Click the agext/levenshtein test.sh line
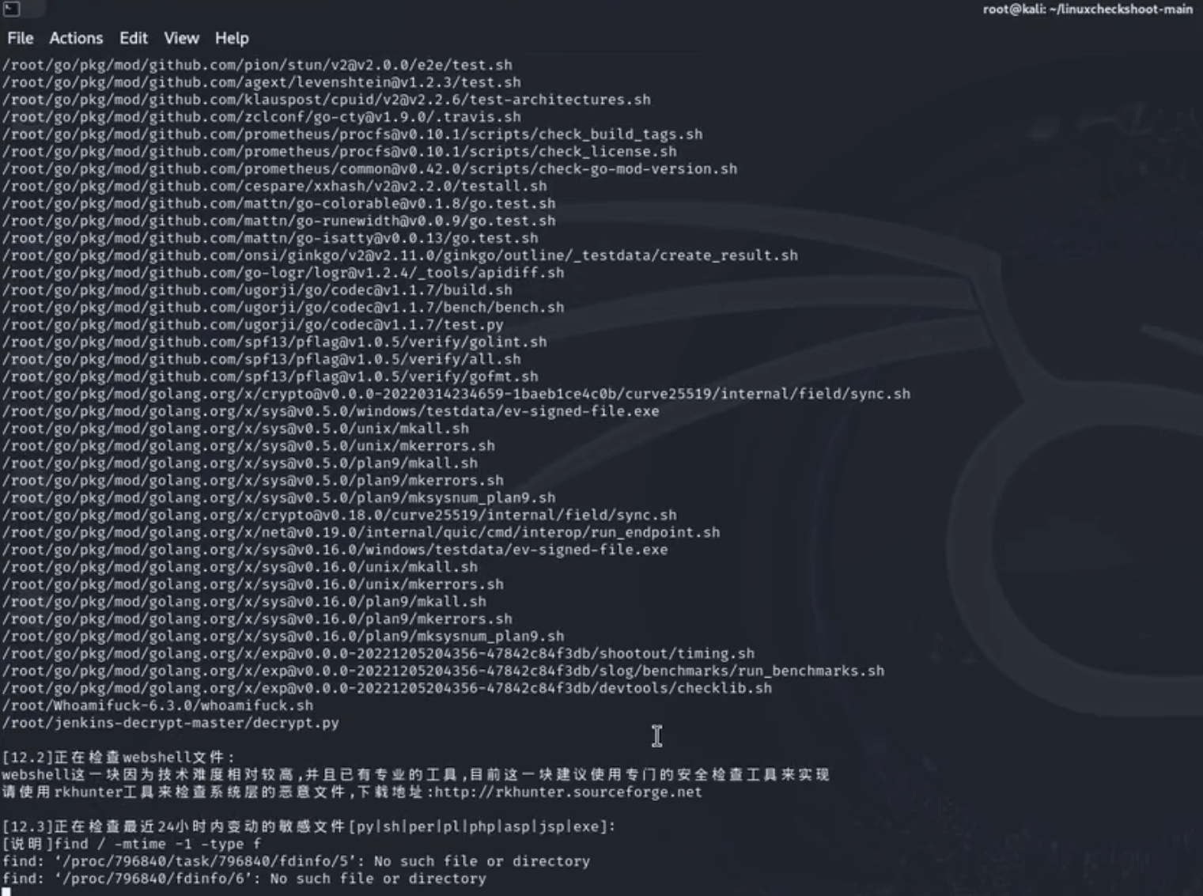Image resolution: width=1203 pixels, height=896 pixels. pyautogui.click(x=262, y=82)
